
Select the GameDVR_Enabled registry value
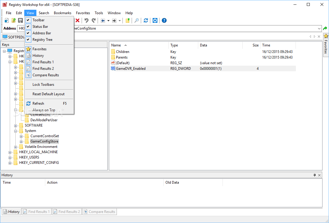130,69
